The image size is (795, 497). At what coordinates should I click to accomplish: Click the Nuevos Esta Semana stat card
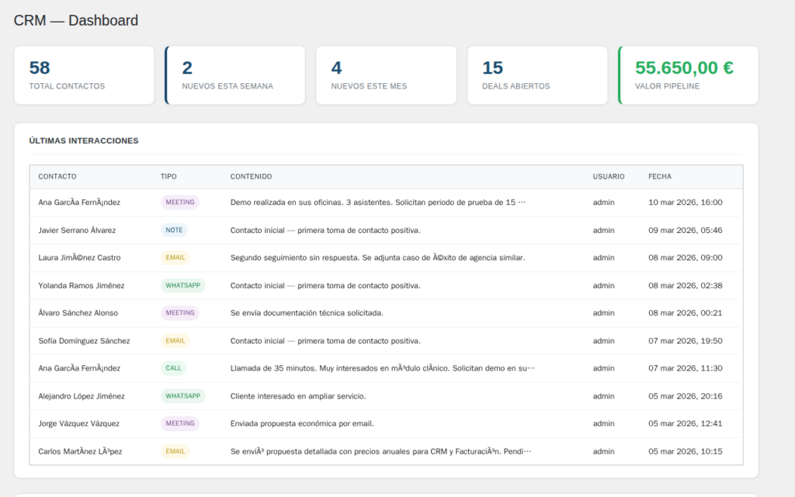point(234,75)
